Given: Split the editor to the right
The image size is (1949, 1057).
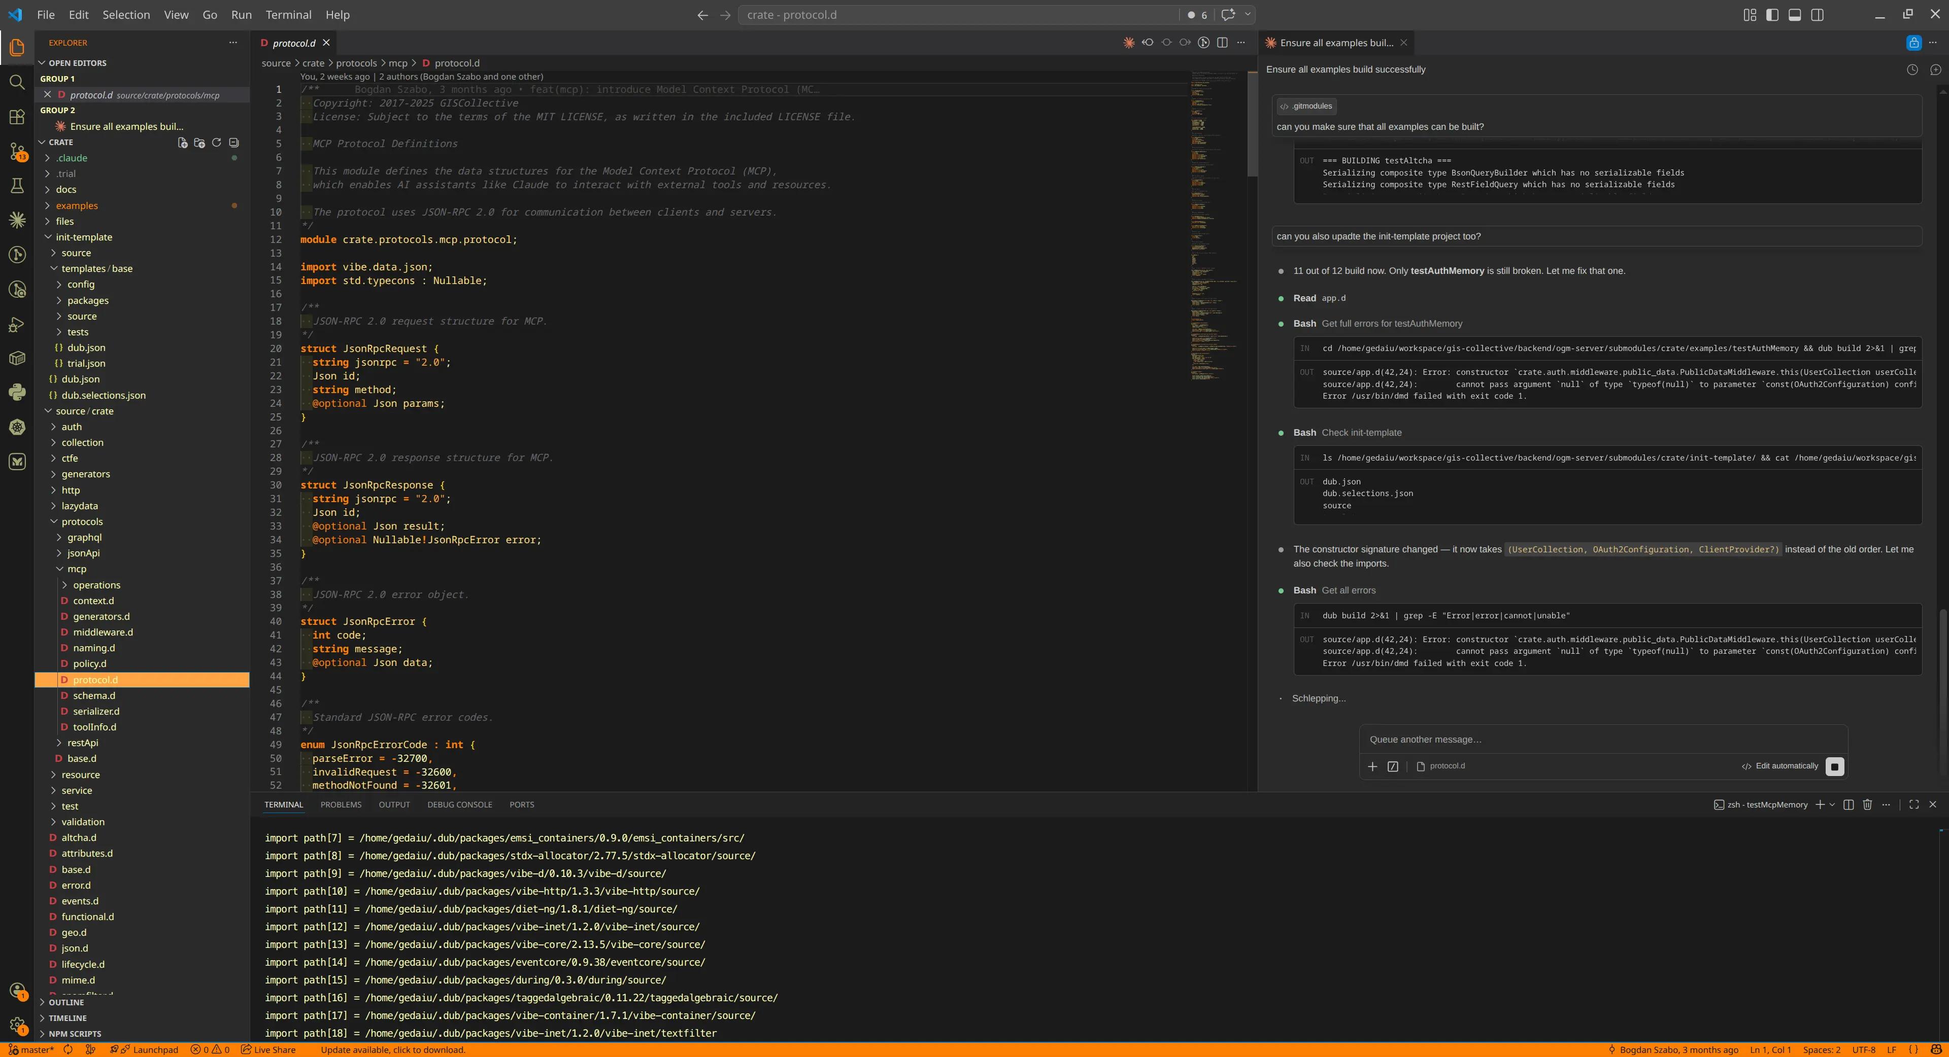Looking at the screenshot, I should (1222, 42).
